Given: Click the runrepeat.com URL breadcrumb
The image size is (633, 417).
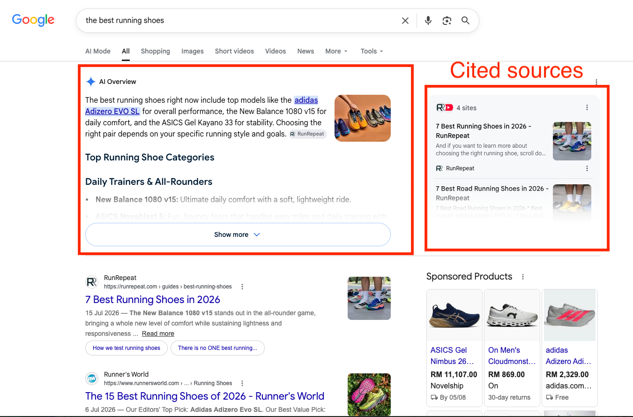Looking at the screenshot, I should [x=168, y=287].
